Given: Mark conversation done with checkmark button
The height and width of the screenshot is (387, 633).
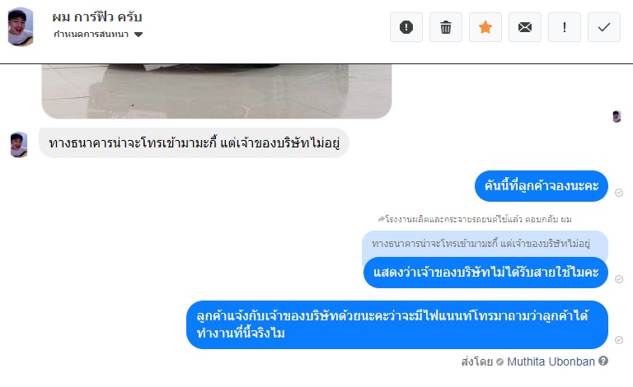Looking at the screenshot, I should point(604,27).
